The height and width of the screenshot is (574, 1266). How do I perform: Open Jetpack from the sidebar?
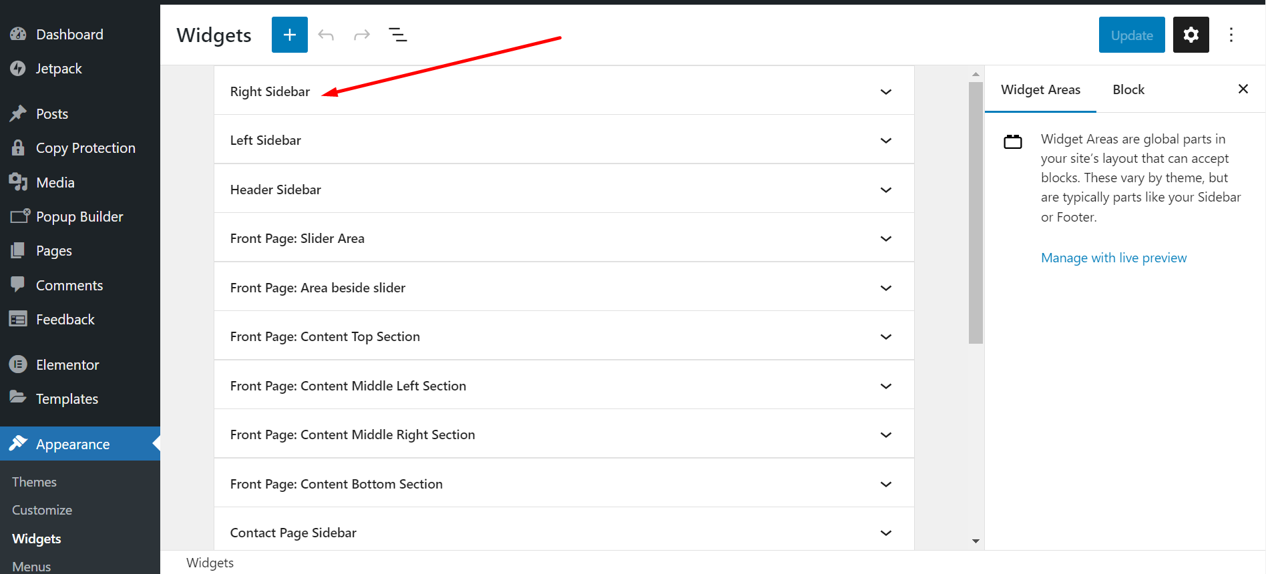click(x=59, y=69)
